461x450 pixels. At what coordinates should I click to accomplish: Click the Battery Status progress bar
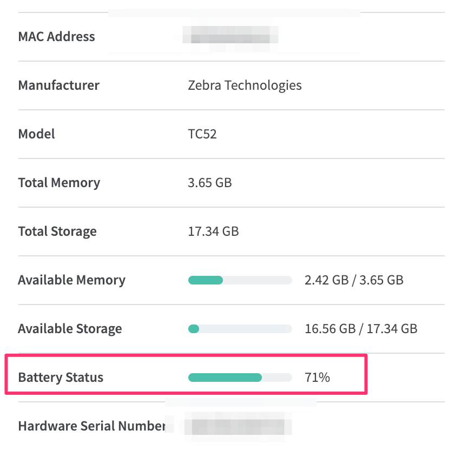point(240,378)
